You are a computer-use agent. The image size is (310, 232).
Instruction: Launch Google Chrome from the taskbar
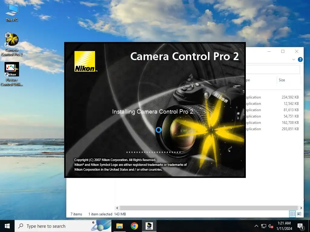(134, 226)
